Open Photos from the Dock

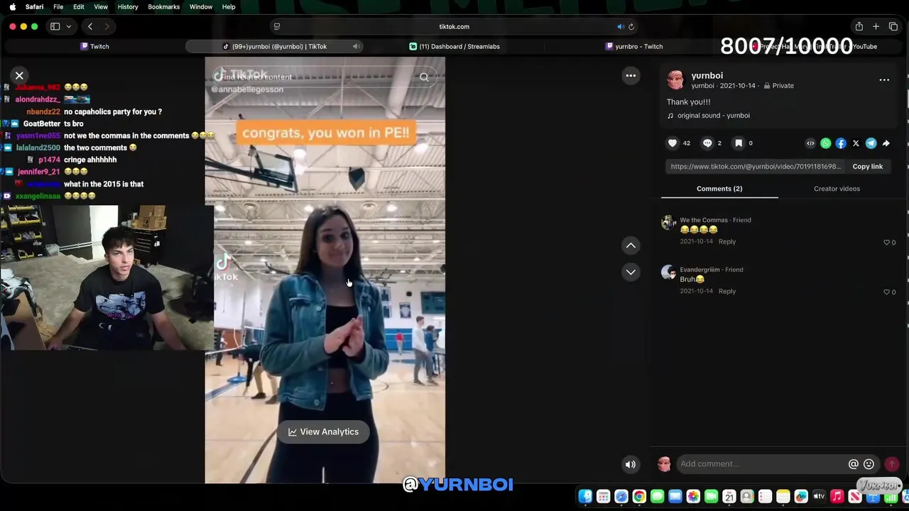pyautogui.click(x=693, y=497)
